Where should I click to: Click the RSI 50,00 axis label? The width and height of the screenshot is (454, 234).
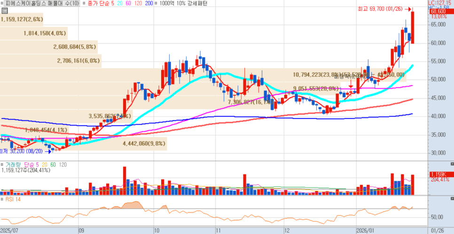[437, 217]
